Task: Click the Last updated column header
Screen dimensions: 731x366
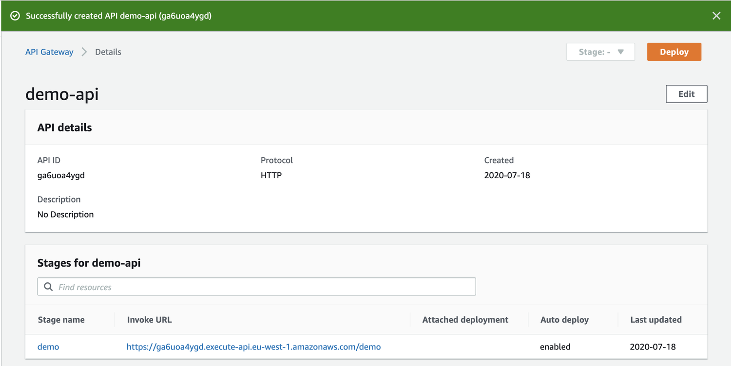Action: pos(655,320)
